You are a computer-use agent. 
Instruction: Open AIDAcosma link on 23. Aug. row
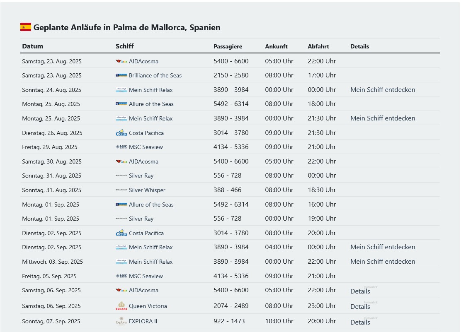tap(143, 61)
